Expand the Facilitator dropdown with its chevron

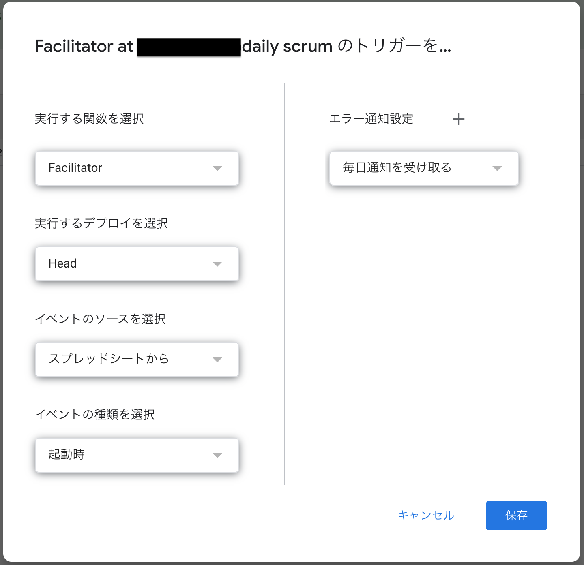[x=217, y=168]
